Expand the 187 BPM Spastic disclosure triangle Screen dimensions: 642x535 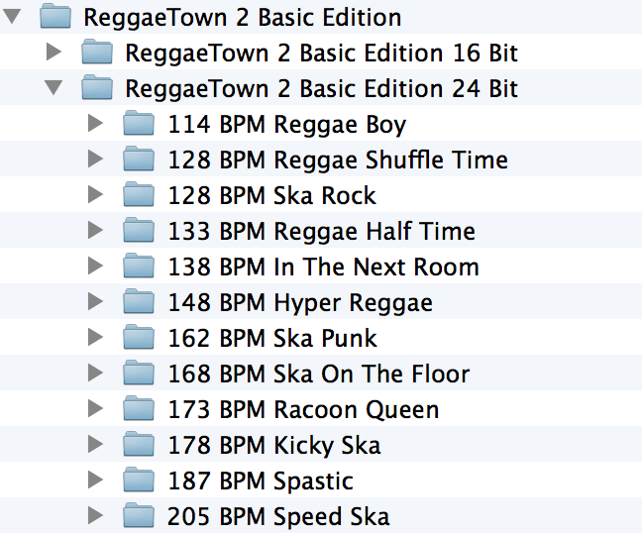coord(95,481)
